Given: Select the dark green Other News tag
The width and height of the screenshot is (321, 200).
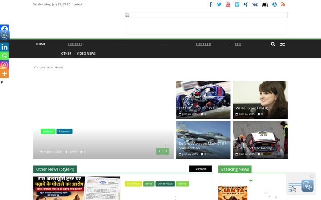Looking at the screenshot, I should point(165,184).
